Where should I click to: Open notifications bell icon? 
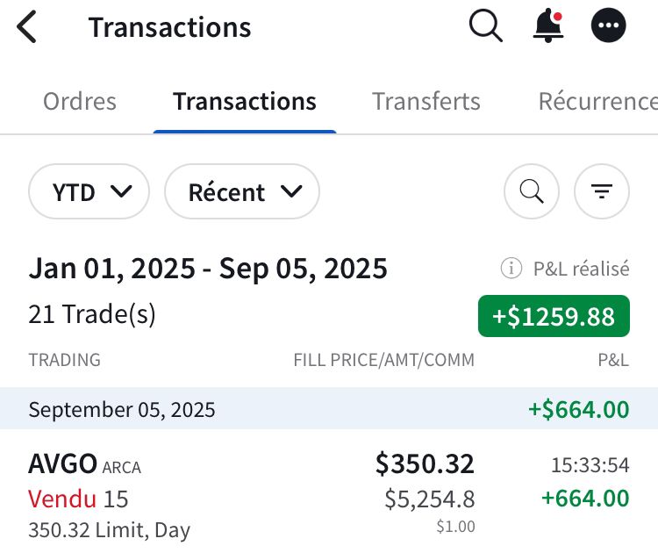click(548, 26)
